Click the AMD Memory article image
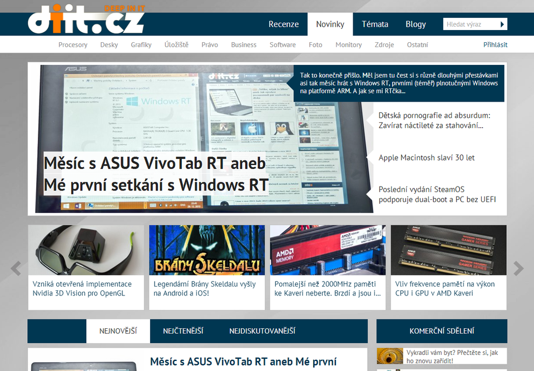Viewport: 534px width, 371px height. pos(328,250)
